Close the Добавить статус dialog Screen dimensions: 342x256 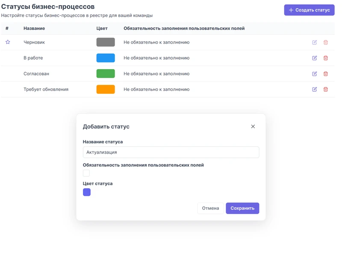coord(253,126)
